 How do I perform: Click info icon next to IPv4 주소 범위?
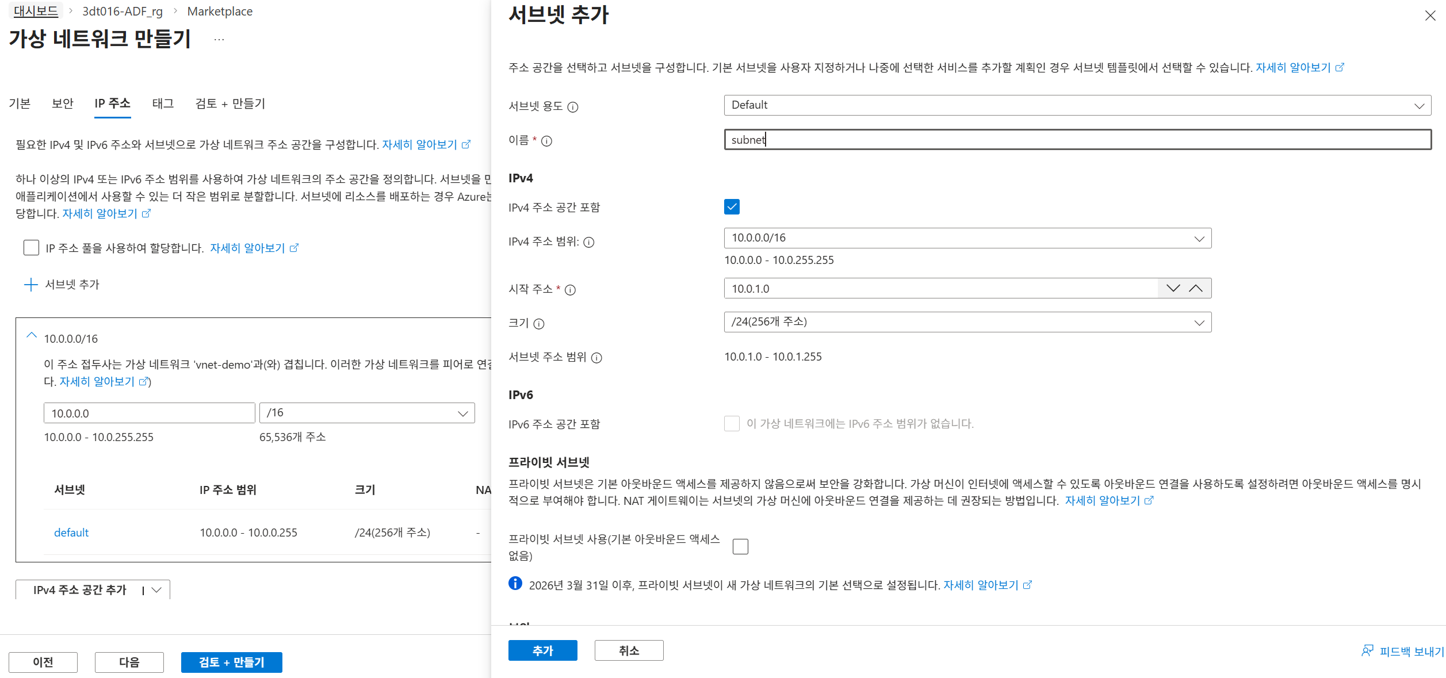588,242
